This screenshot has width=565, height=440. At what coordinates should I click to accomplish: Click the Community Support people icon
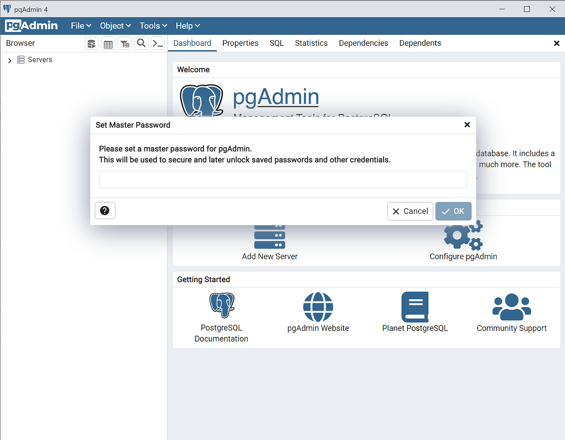tap(512, 307)
